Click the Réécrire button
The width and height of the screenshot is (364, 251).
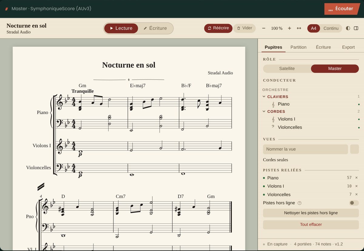tap(218, 28)
